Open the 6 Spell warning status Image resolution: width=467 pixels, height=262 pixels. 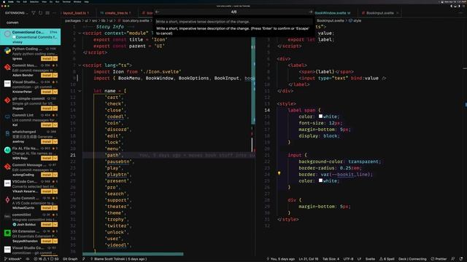point(387,259)
